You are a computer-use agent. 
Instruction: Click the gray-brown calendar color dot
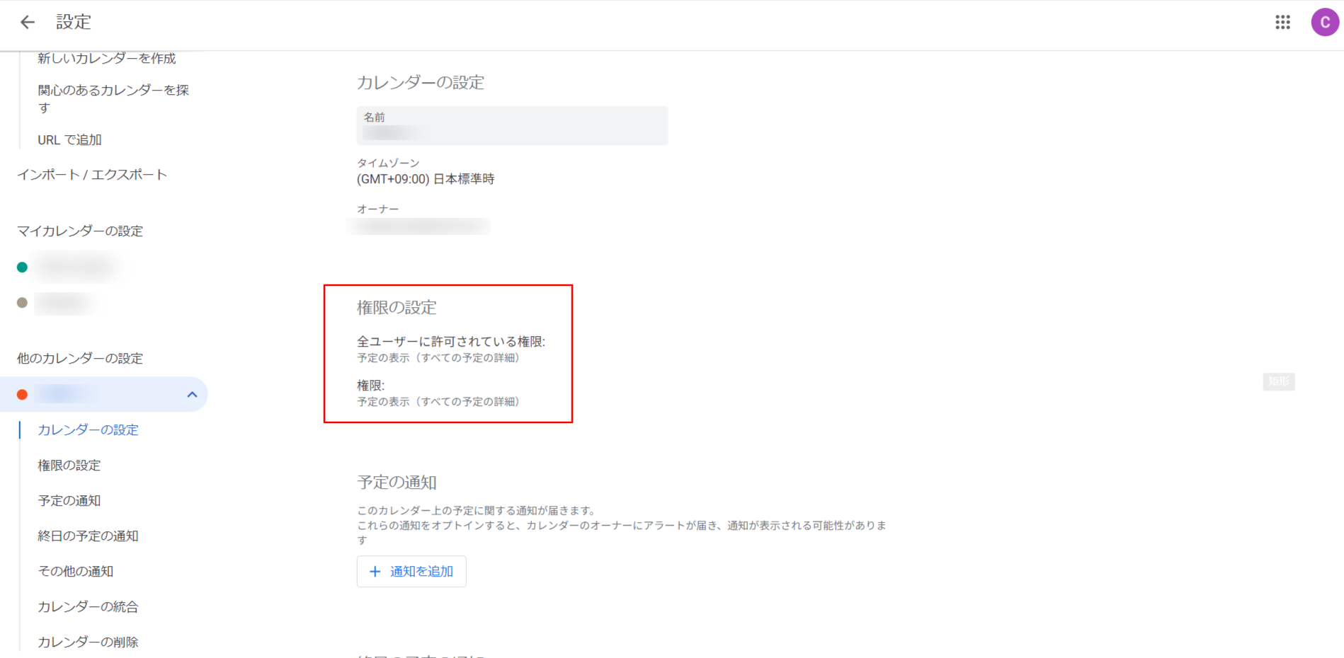[x=22, y=303]
